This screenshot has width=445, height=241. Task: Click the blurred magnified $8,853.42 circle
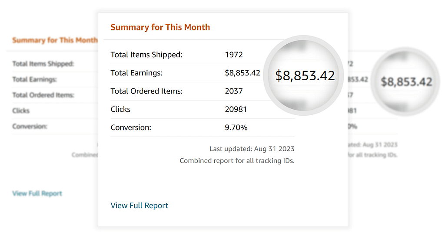pos(406,81)
